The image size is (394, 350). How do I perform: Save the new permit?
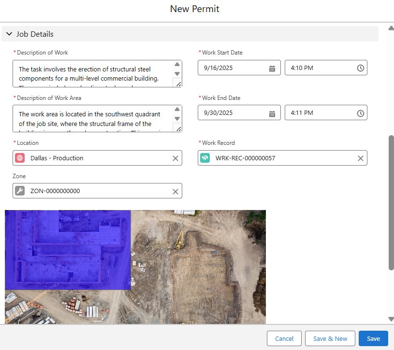click(373, 338)
